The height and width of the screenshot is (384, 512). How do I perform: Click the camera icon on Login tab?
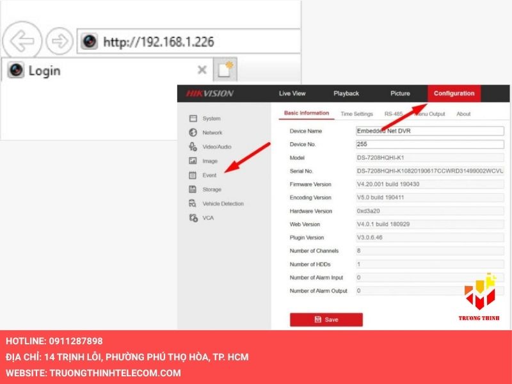(15, 70)
